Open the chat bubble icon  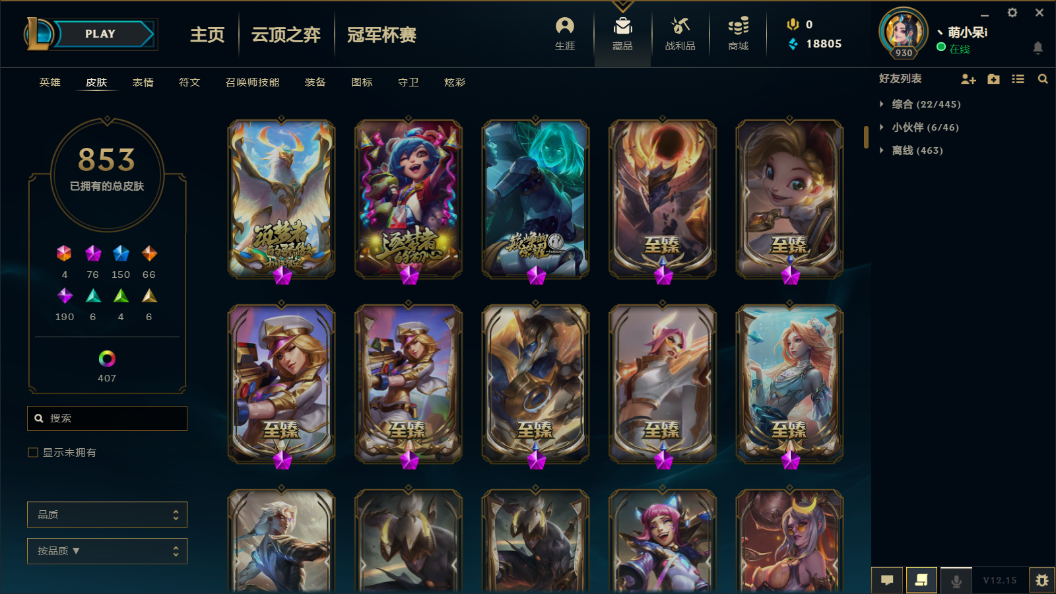pyautogui.click(x=887, y=580)
